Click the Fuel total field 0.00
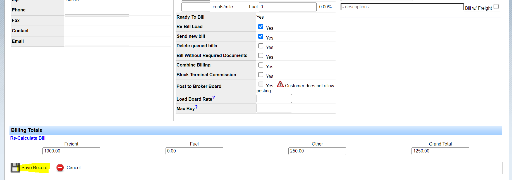Viewport: 512px width, 180px height. click(x=194, y=151)
